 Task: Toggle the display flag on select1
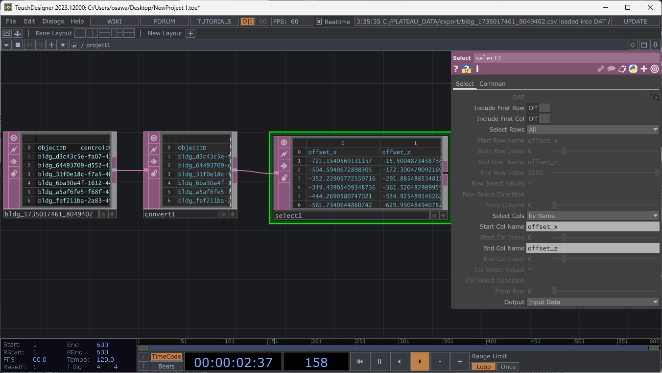(434, 215)
